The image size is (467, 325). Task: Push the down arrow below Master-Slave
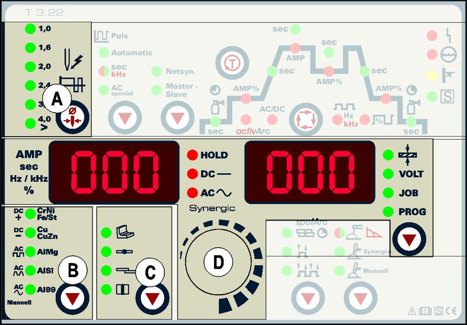(x=178, y=118)
